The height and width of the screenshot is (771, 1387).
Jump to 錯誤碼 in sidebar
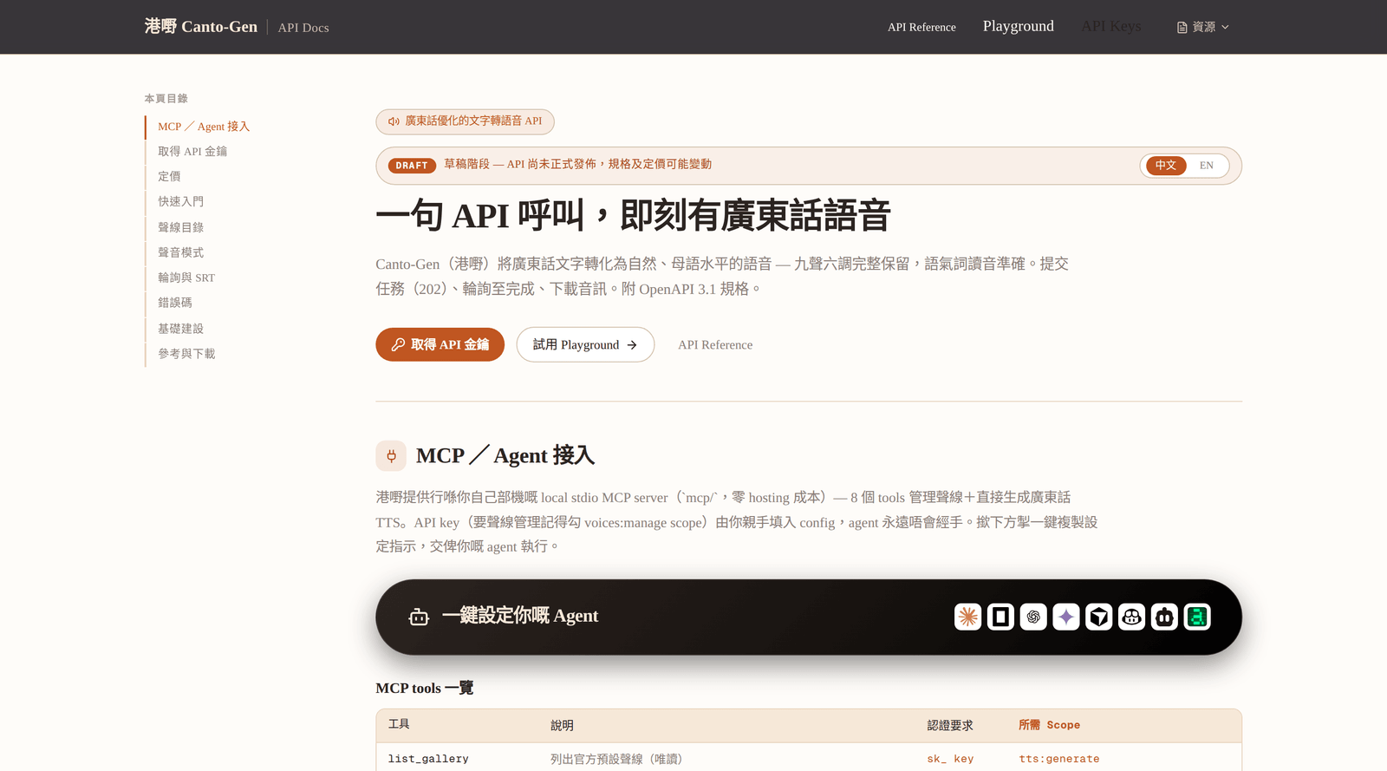click(x=175, y=303)
